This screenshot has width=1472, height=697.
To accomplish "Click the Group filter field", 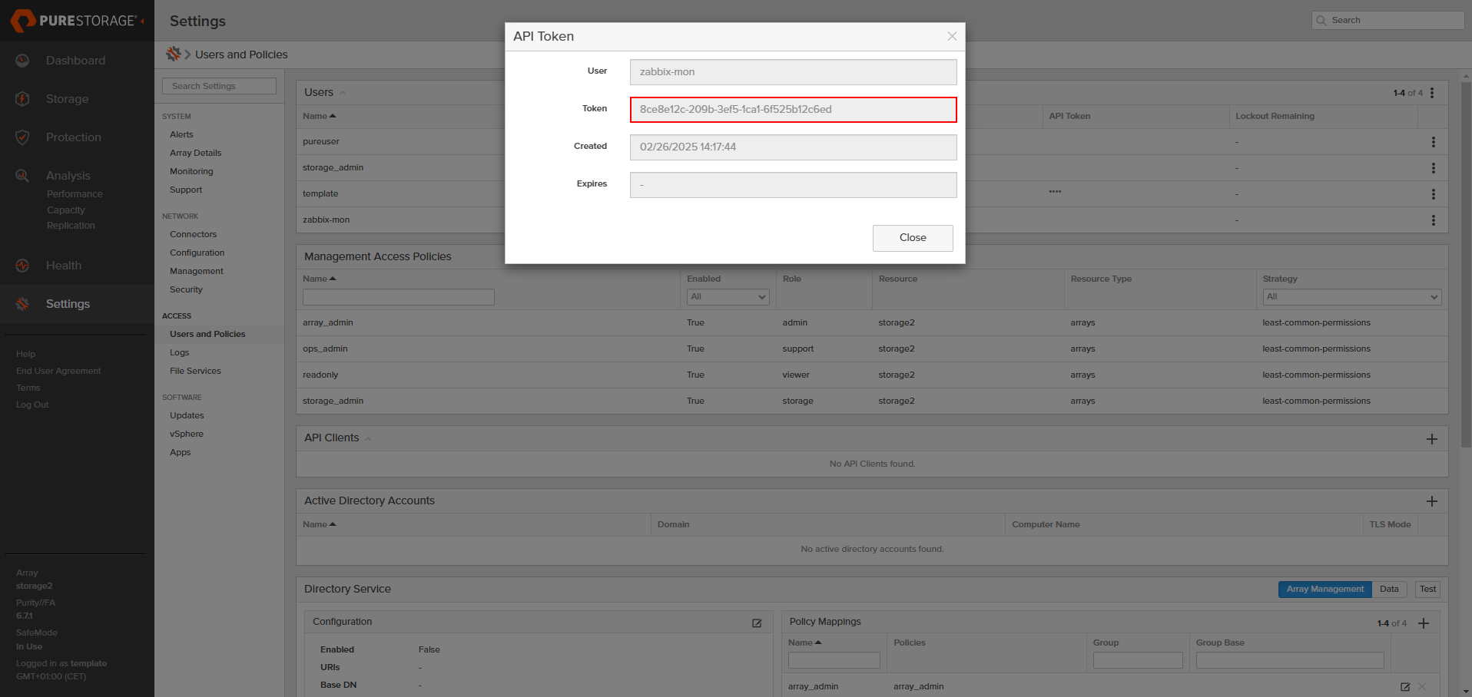I will (x=1138, y=660).
